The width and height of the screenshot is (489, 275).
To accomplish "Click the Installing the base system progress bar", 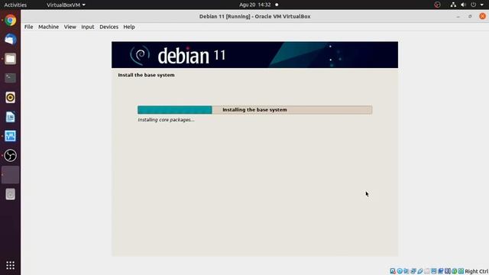I will [x=254, y=110].
